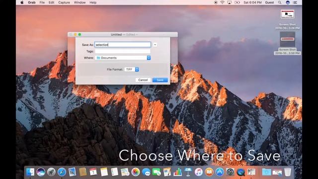The image size is (318, 179).
Task: Open the Trash in the Dock
Action: tap(288, 172)
